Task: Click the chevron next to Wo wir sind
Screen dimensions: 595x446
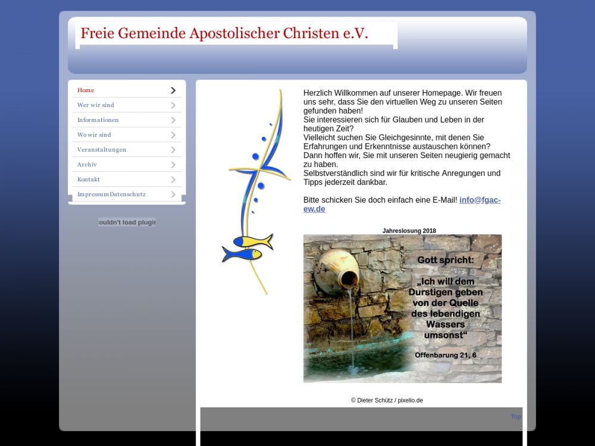Action: click(173, 135)
